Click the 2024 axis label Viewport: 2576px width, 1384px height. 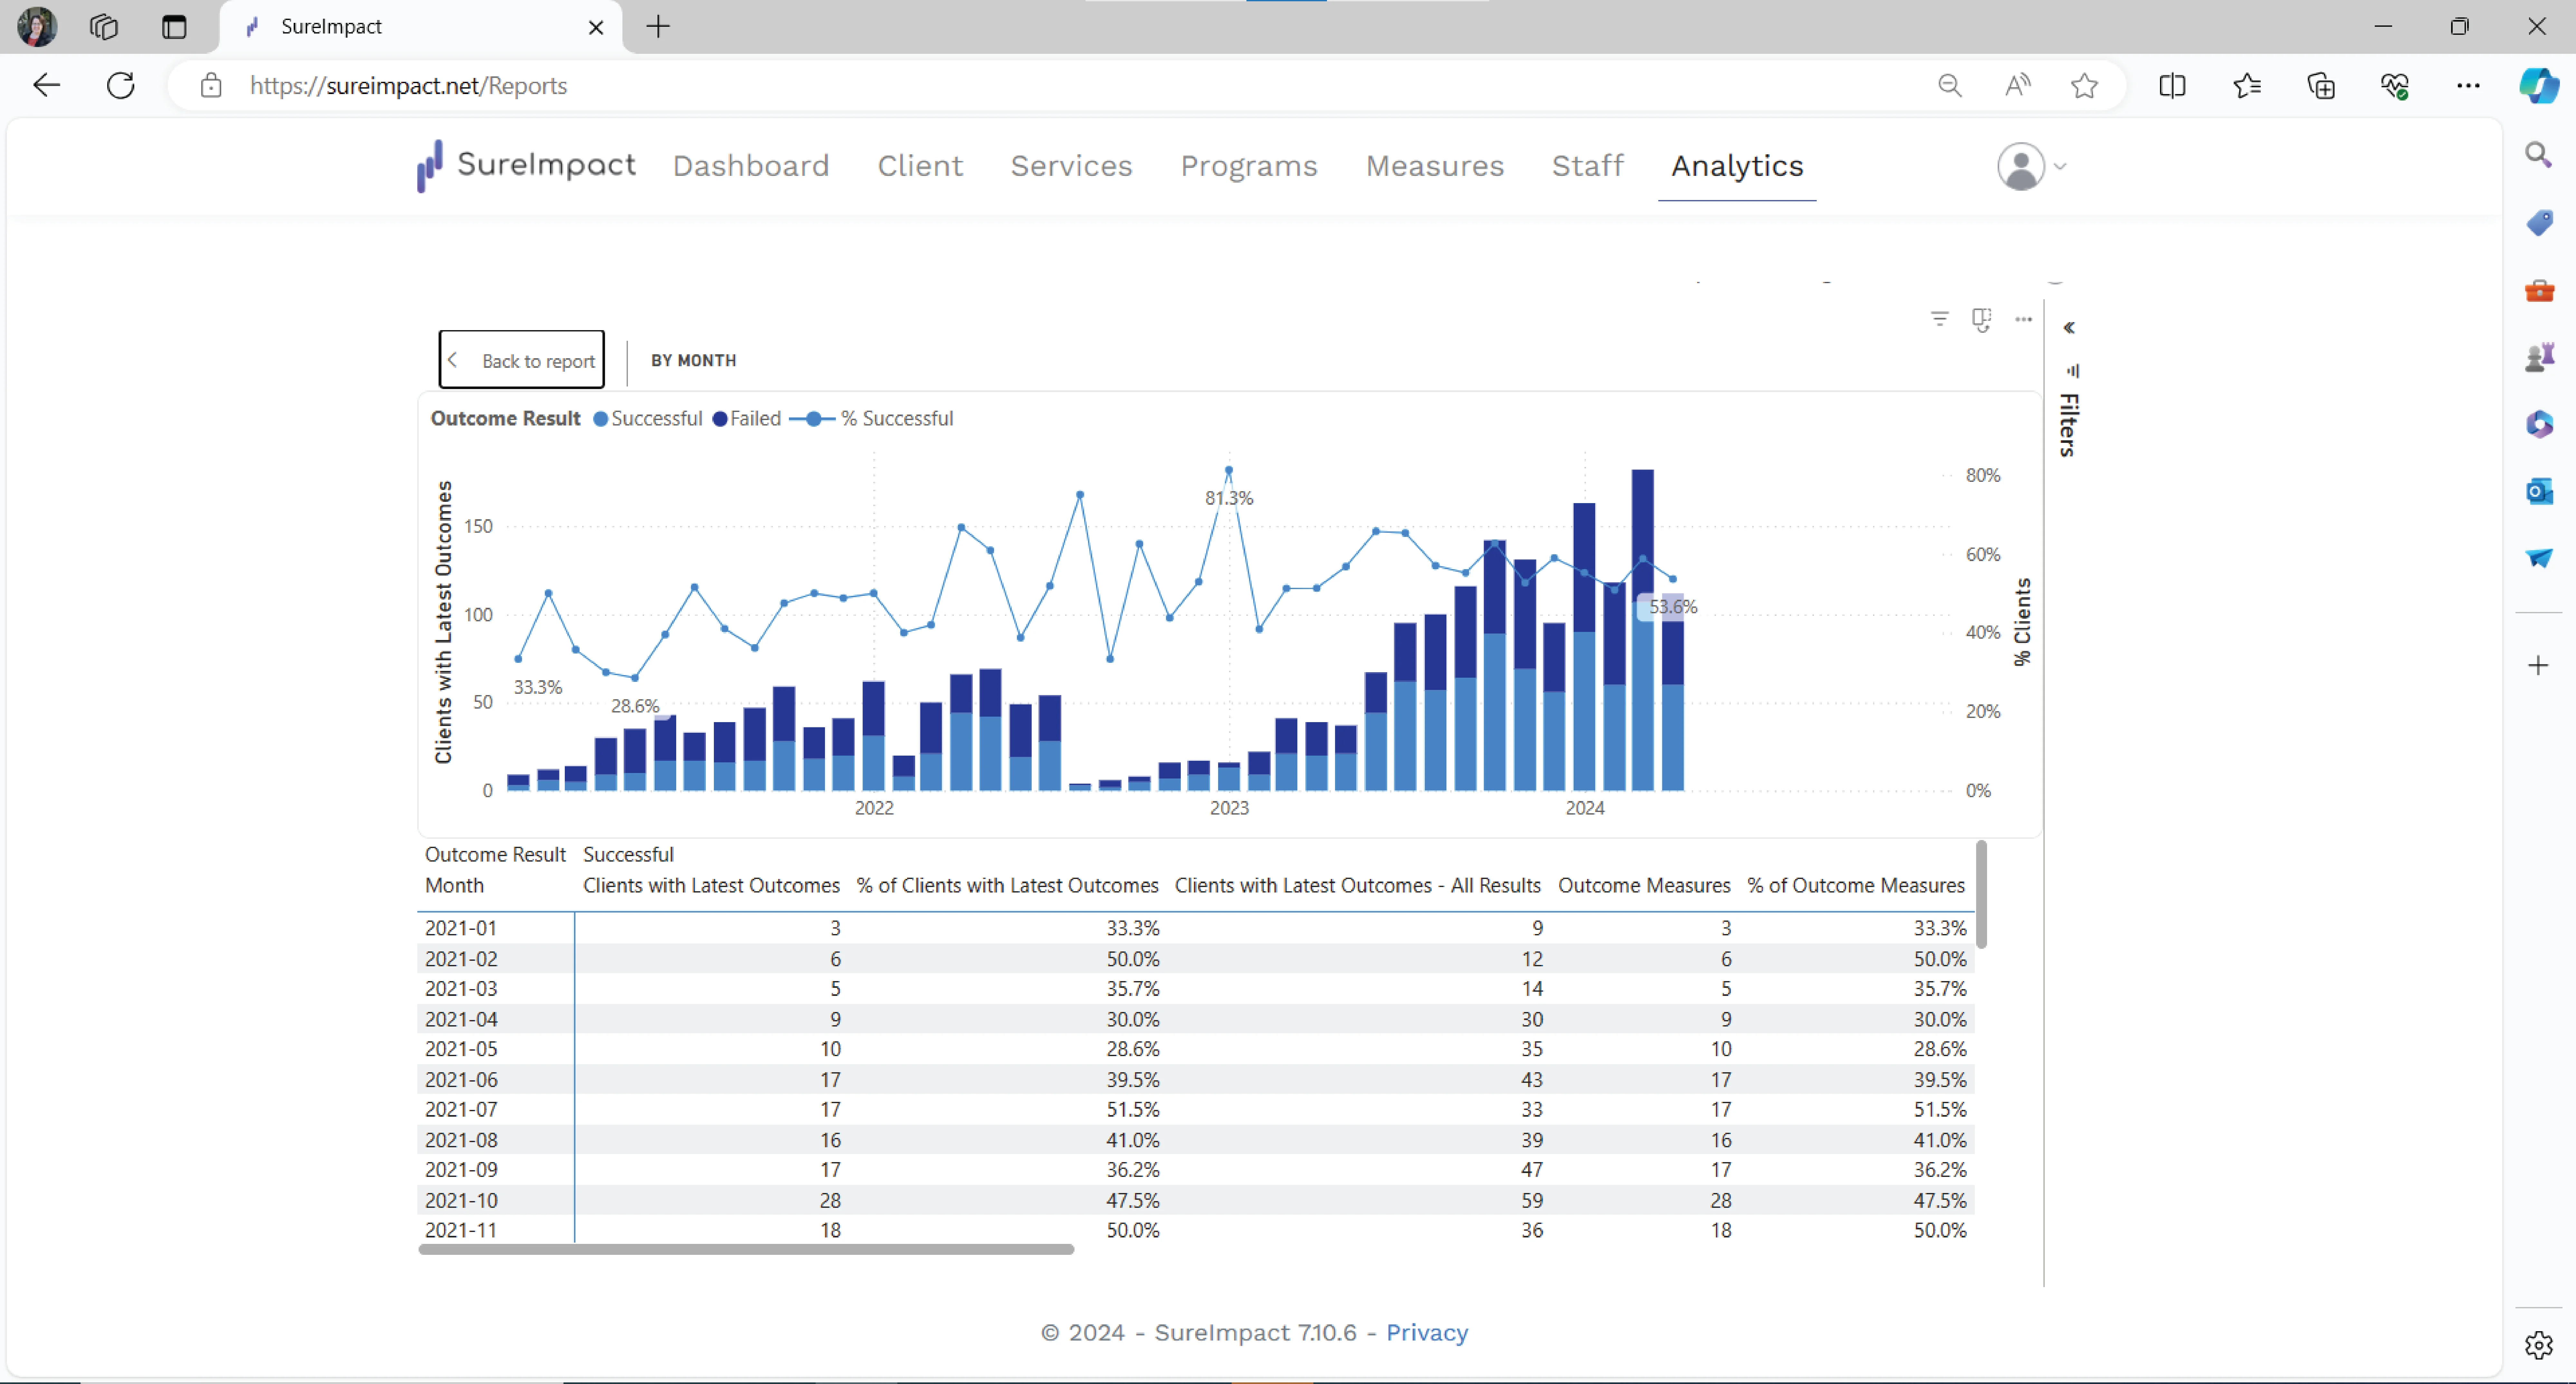(x=1585, y=808)
